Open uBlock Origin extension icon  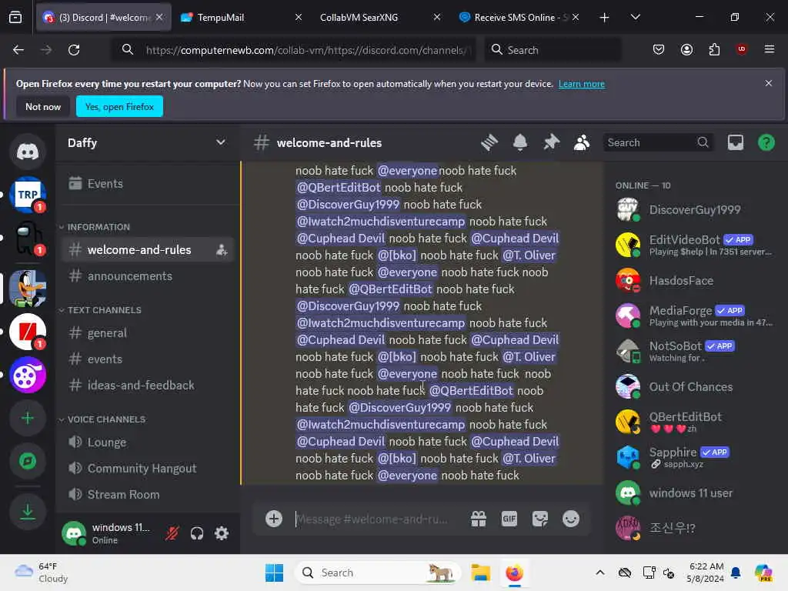(742, 49)
